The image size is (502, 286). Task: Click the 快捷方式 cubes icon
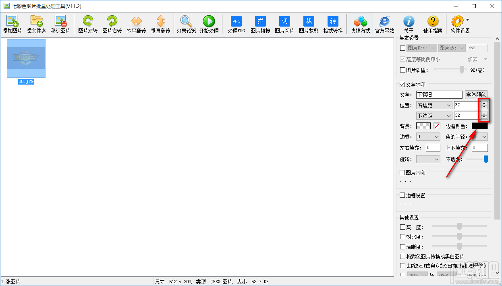[x=360, y=21]
